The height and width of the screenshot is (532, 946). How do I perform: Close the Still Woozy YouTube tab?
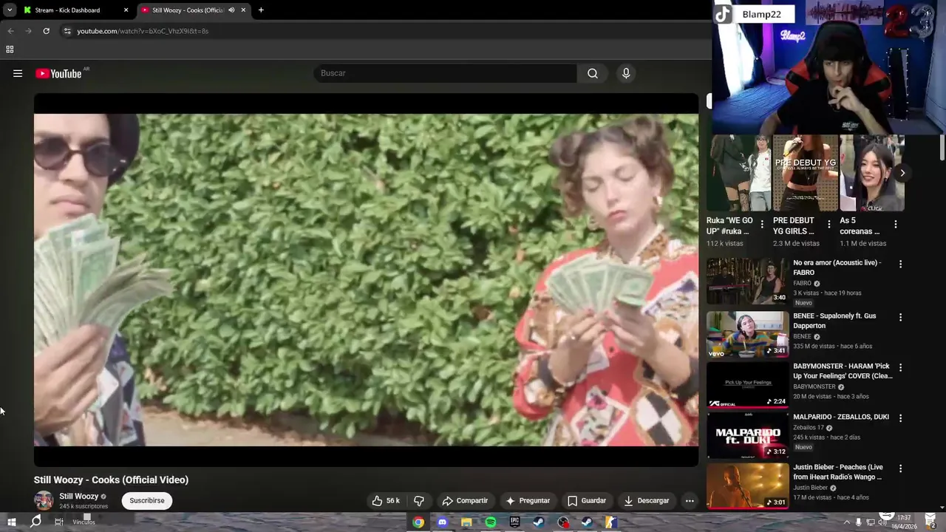point(243,10)
